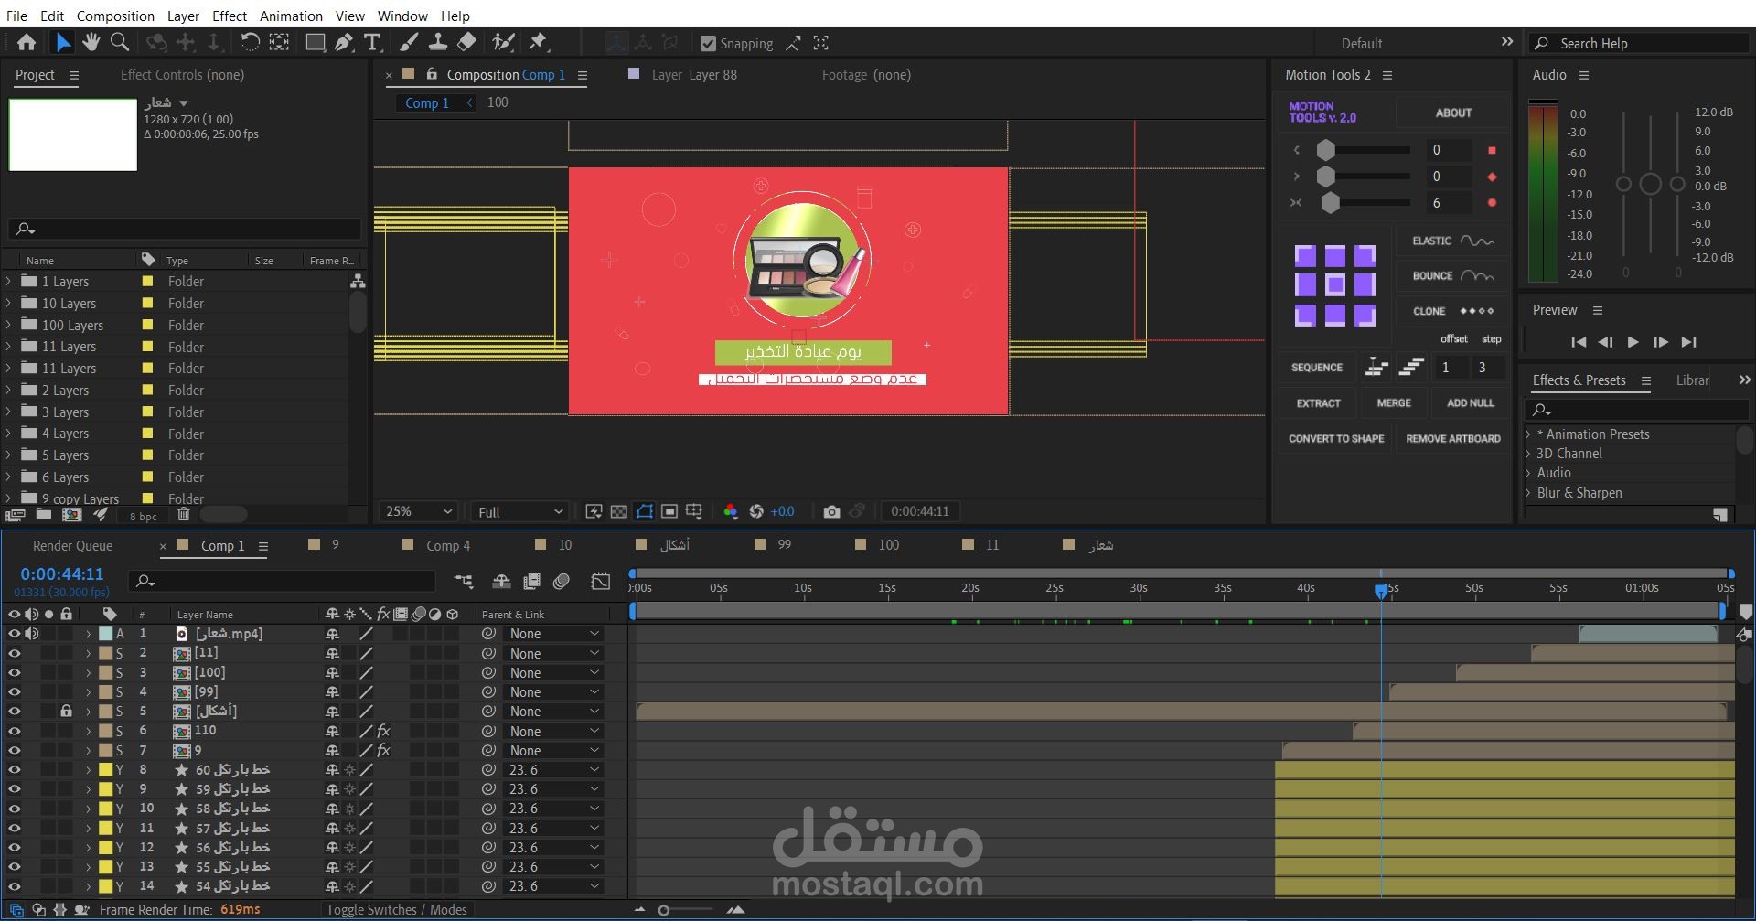
Task: Switch to the Render Queue tab
Action: coord(72,545)
